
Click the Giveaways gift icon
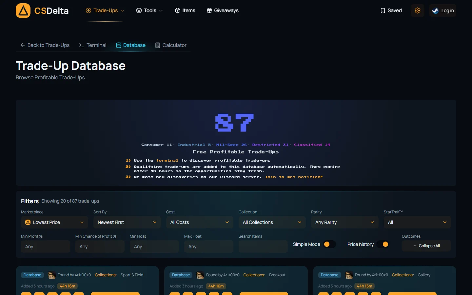click(x=209, y=10)
